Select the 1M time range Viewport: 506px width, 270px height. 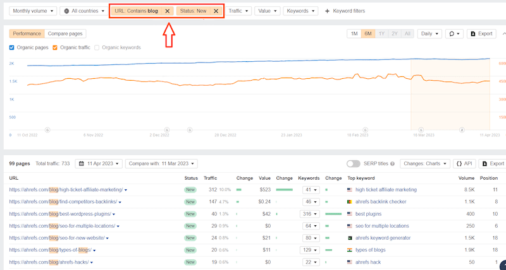(354, 34)
